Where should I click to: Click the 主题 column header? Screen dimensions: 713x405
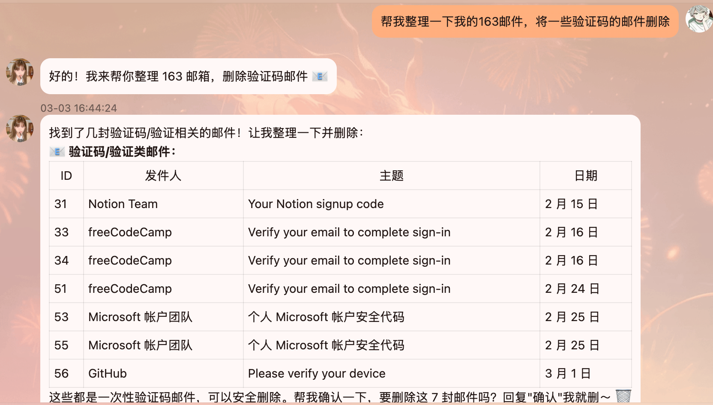(391, 176)
